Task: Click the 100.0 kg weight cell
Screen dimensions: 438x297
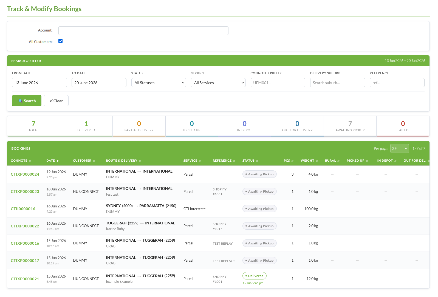Action: click(x=311, y=209)
